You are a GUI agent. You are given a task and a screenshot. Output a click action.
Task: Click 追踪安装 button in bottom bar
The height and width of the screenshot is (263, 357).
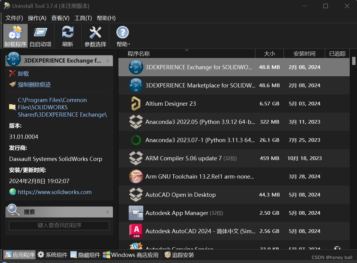coord(179,255)
